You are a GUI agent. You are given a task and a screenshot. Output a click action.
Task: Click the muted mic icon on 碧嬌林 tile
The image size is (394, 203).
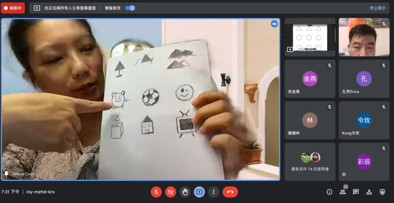pos(329,107)
